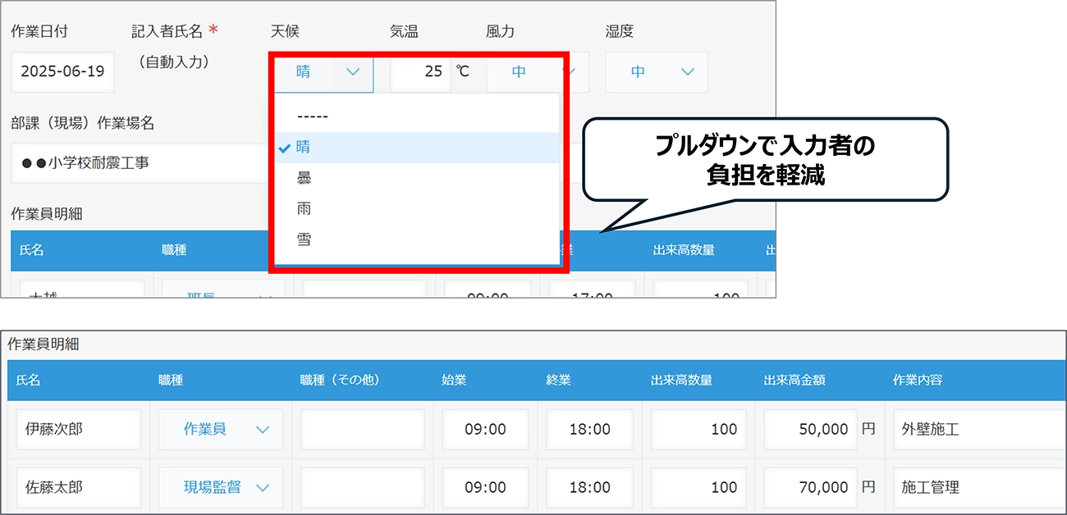The image size is (1067, 515).
Task: Open the 湿度 humidity dropdown
Action: [657, 72]
